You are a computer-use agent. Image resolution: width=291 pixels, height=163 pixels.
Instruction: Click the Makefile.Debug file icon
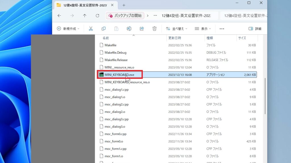[101, 52]
